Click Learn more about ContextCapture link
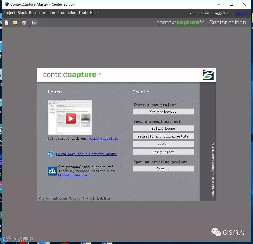 (86, 154)
